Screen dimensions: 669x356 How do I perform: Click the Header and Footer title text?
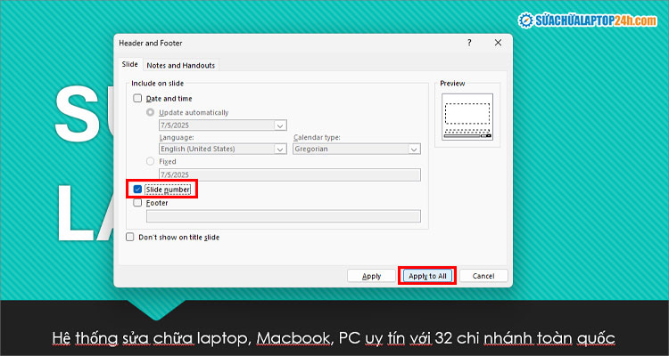(x=151, y=43)
